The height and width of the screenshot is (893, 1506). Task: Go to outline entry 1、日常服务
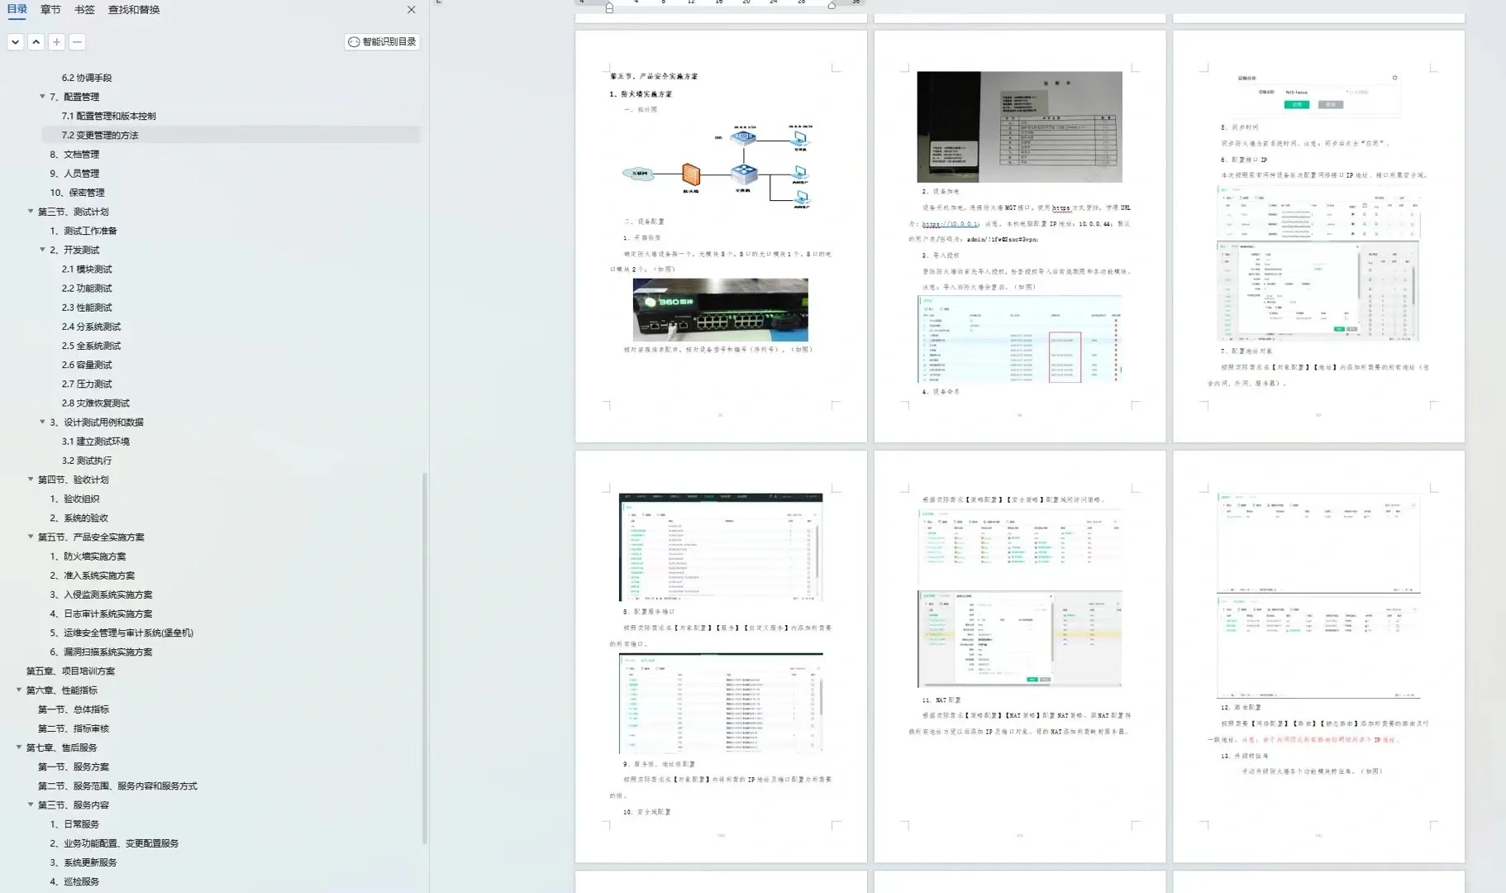74,824
